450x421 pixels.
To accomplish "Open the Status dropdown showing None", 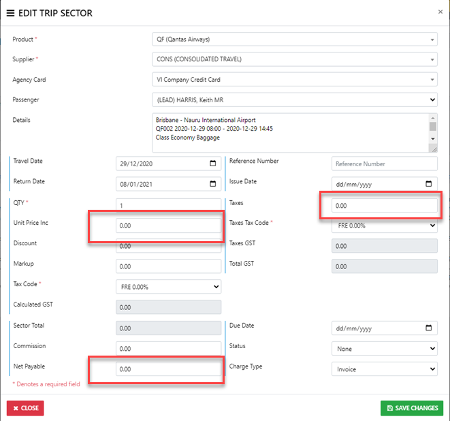I will click(384, 349).
